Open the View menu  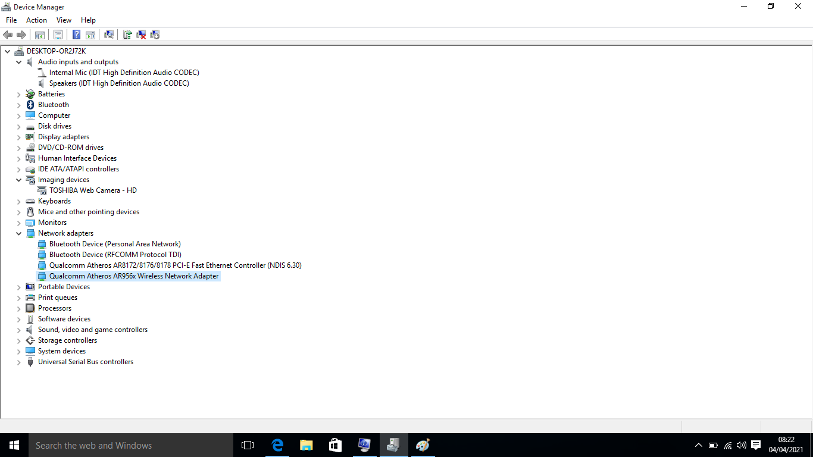(x=64, y=20)
